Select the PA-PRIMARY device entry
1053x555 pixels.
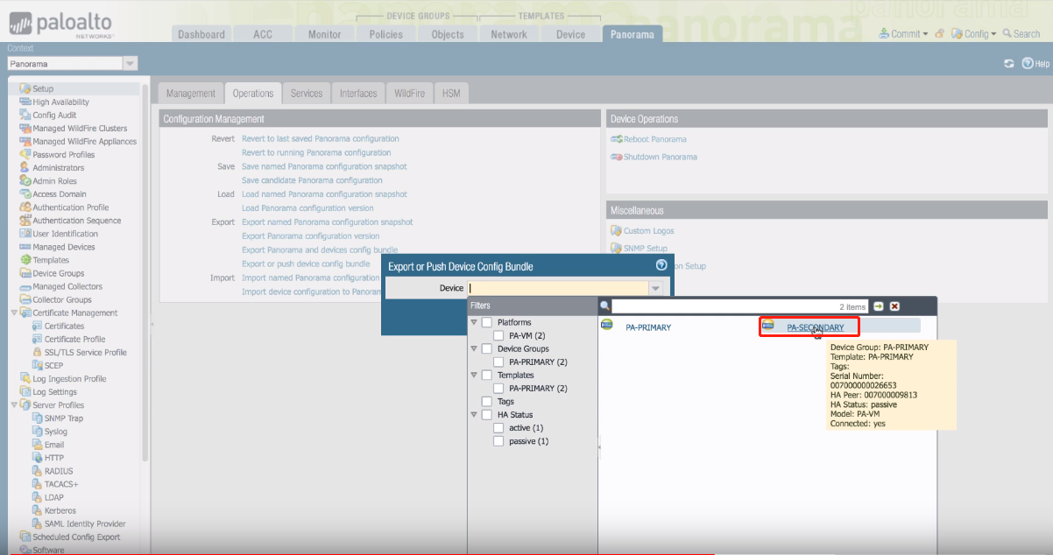coord(647,327)
